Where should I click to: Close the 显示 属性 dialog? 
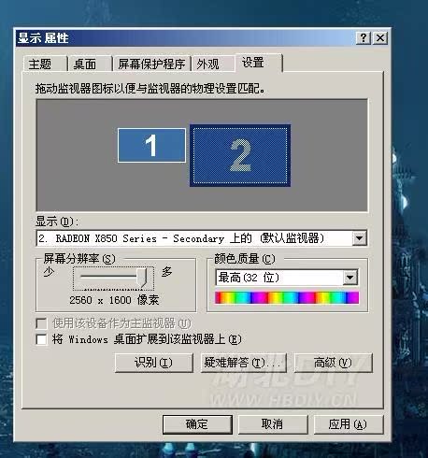click(380, 38)
